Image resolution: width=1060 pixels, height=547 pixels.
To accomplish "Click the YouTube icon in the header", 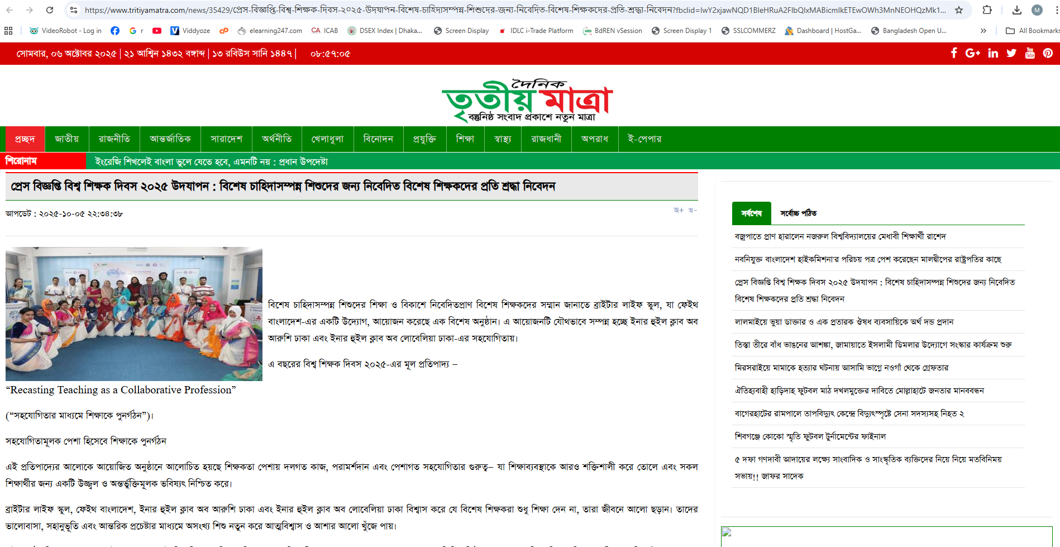I will pyautogui.click(x=1030, y=53).
